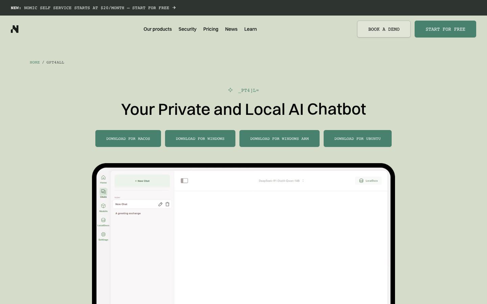
Task: Click the Your Private and Local AI Chatbot heading
Action: click(243, 109)
